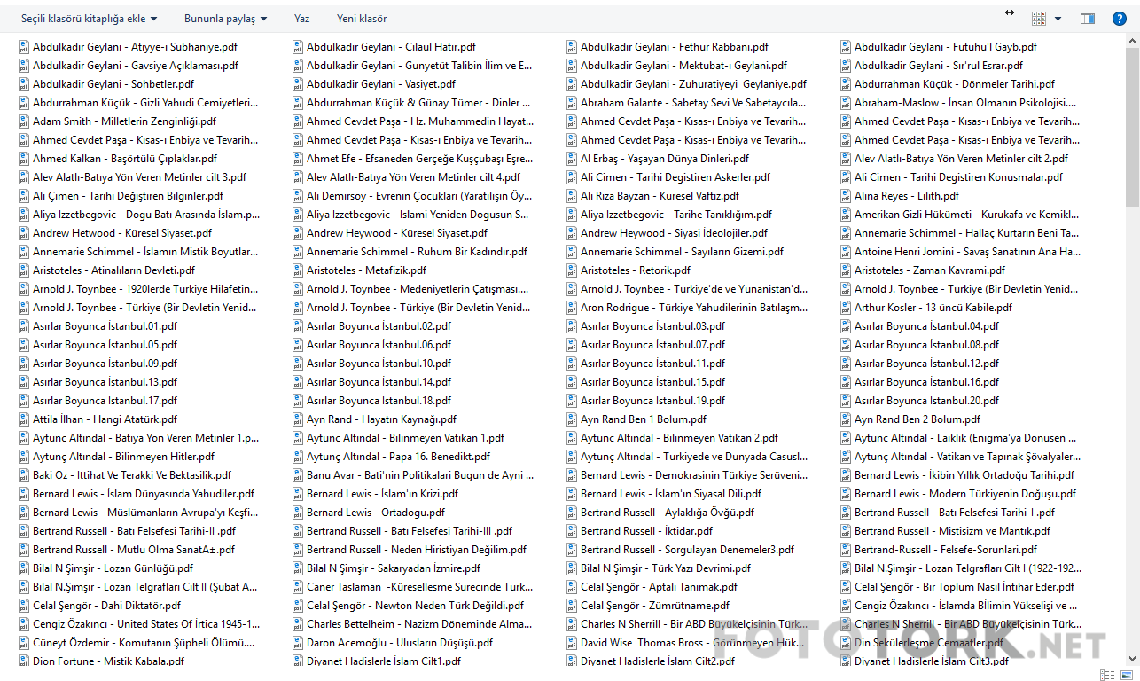The height and width of the screenshot is (681, 1140).
Task: Create a folder with 'Yeni klasör'
Action: tap(362, 19)
